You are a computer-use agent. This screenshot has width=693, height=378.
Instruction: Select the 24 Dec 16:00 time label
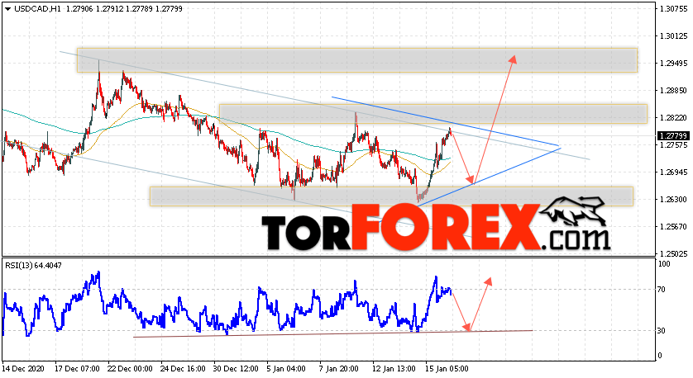click(183, 368)
